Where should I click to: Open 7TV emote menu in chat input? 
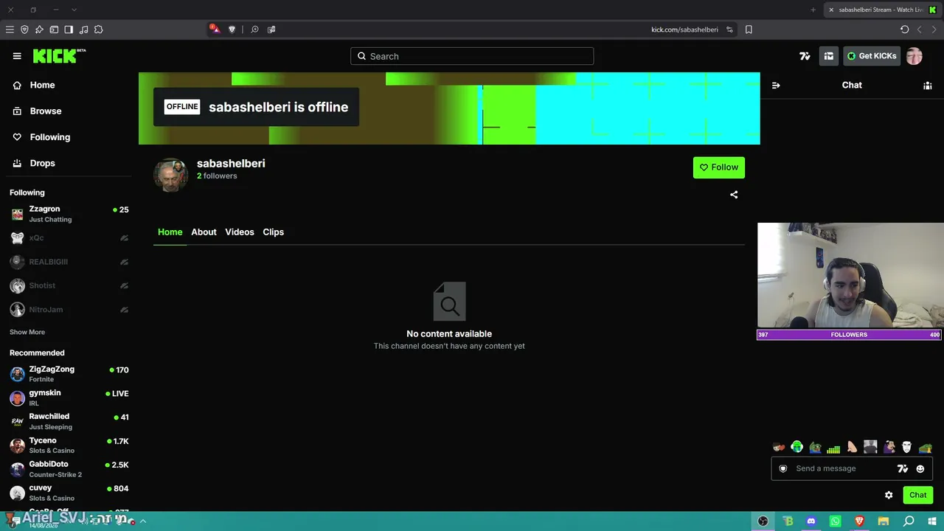902,468
